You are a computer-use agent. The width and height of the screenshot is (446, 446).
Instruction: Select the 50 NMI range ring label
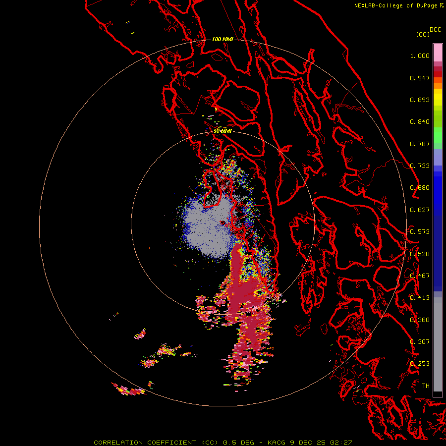click(x=223, y=131)
